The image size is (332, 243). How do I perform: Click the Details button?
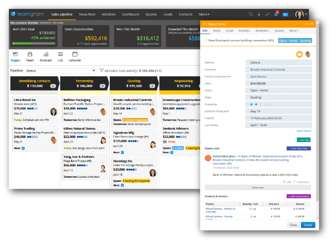[x=308, y=225]
